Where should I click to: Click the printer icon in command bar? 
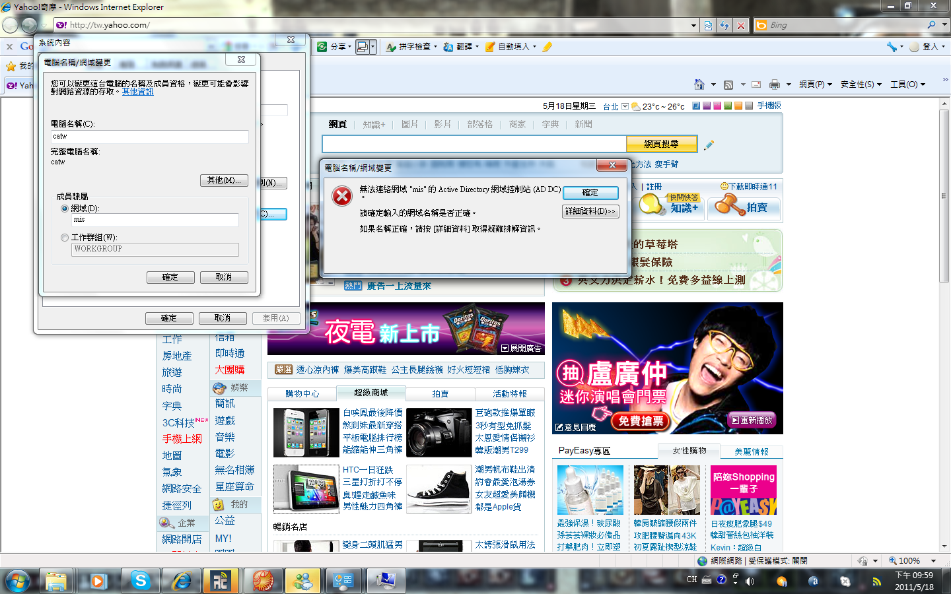coord(775,84)
